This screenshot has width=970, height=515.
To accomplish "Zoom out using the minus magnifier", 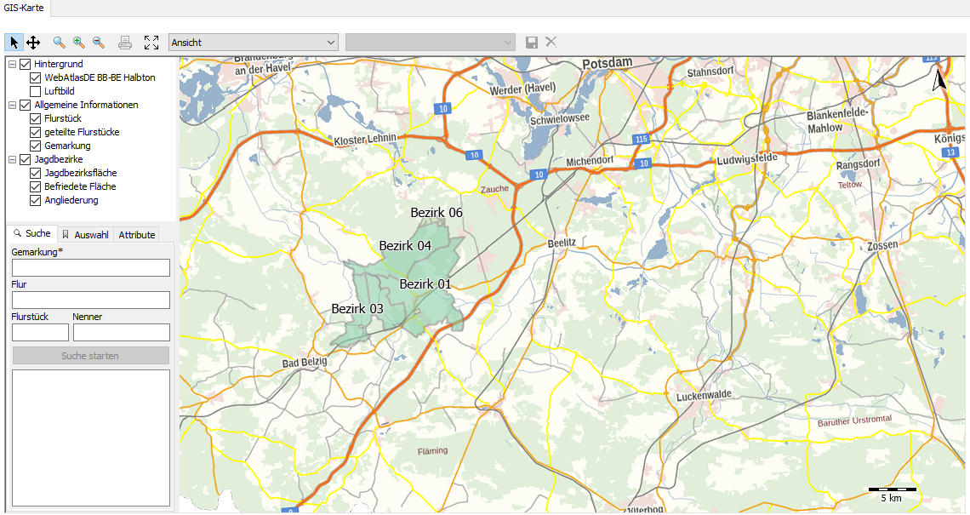I will click(x=98, y=42).
